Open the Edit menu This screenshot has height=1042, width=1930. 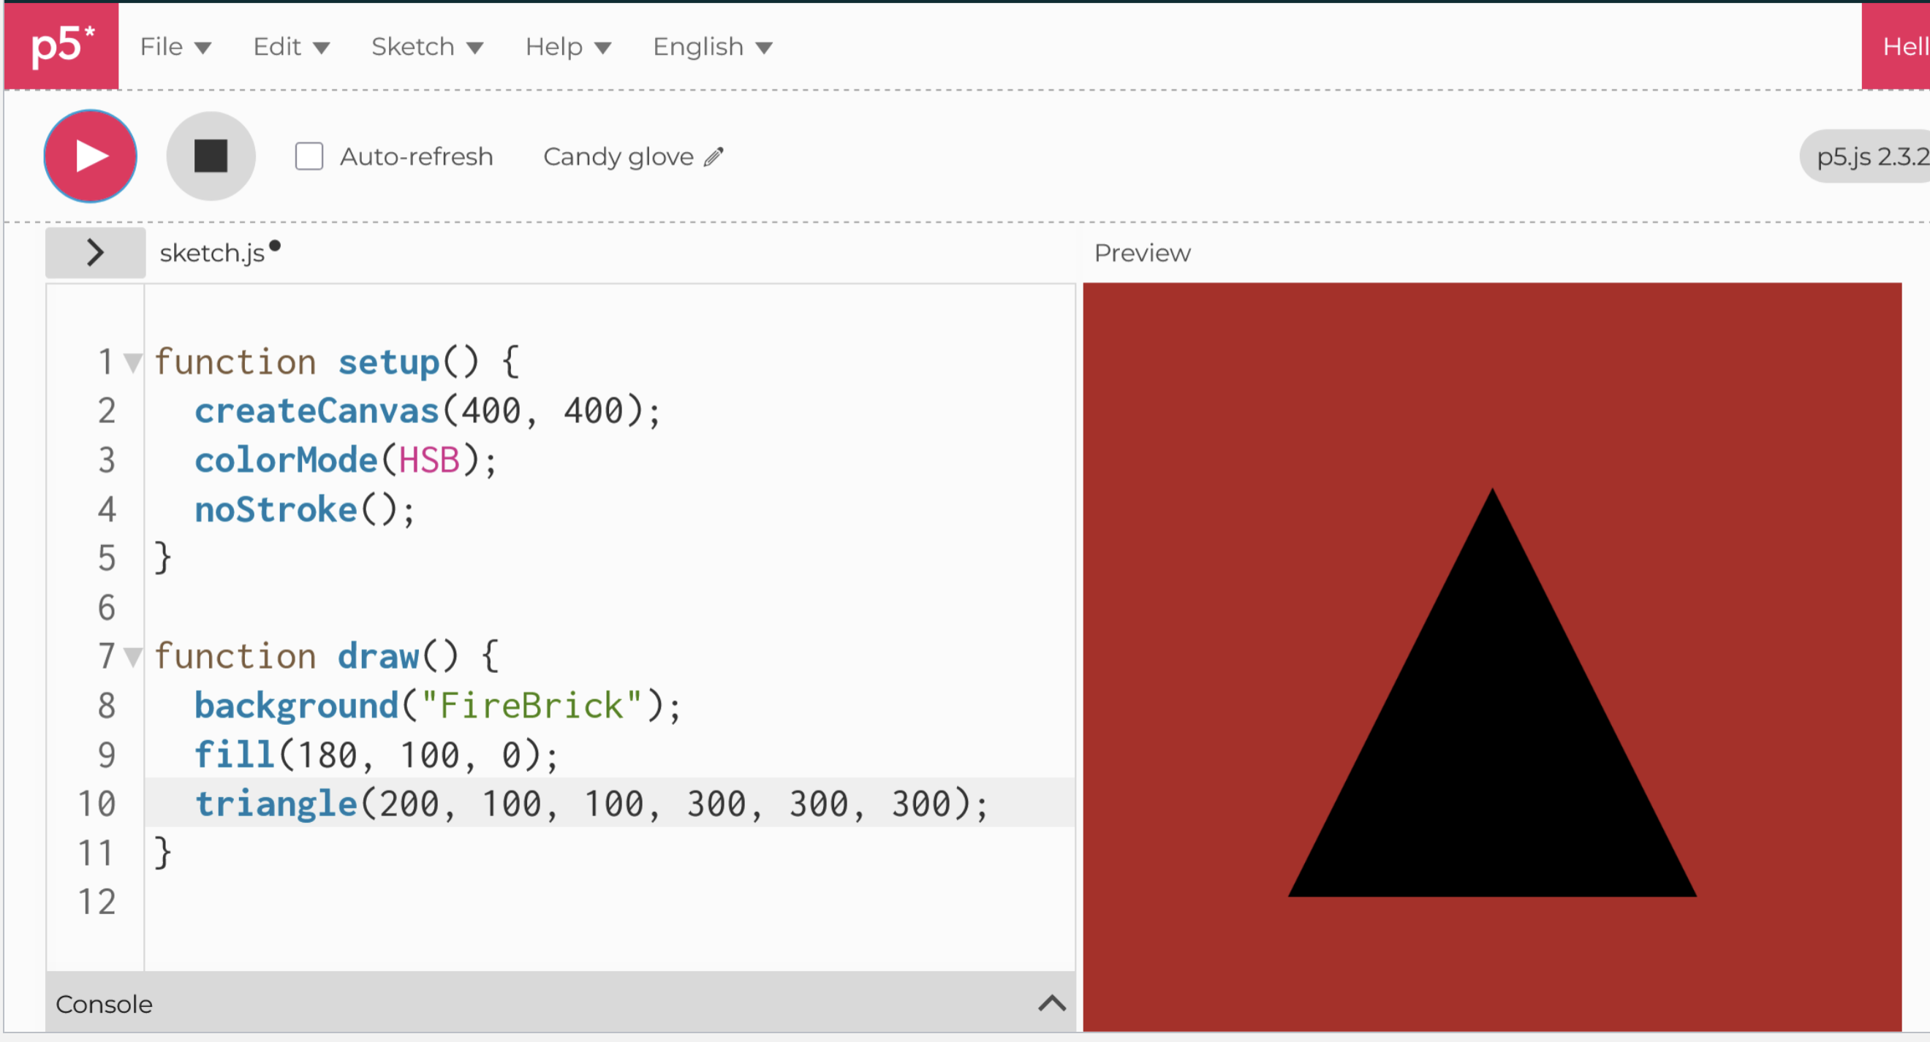click(x=292, y=47)
